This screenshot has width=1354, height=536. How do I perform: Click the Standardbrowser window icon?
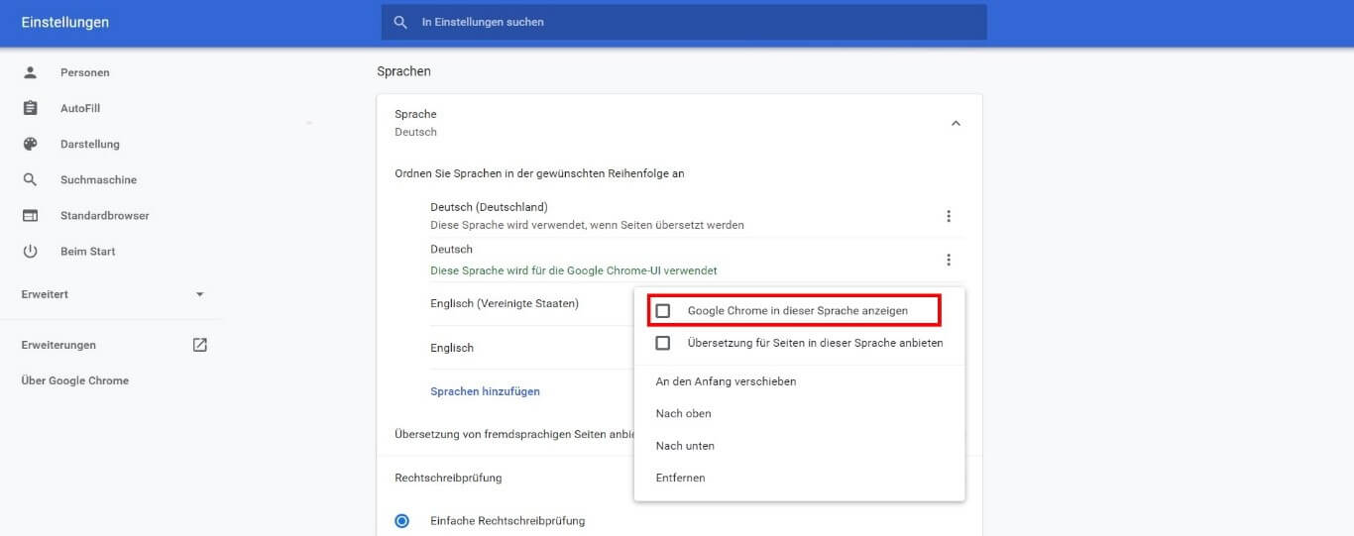click(30, 215)
